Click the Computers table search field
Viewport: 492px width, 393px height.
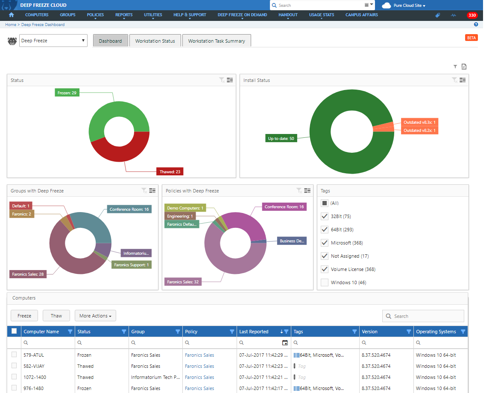pos(423,316)
